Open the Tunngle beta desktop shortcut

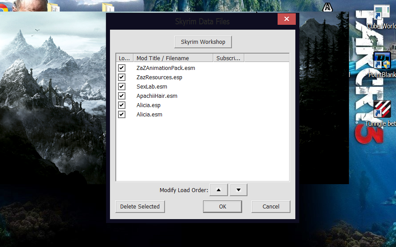(x=382, y=113)
